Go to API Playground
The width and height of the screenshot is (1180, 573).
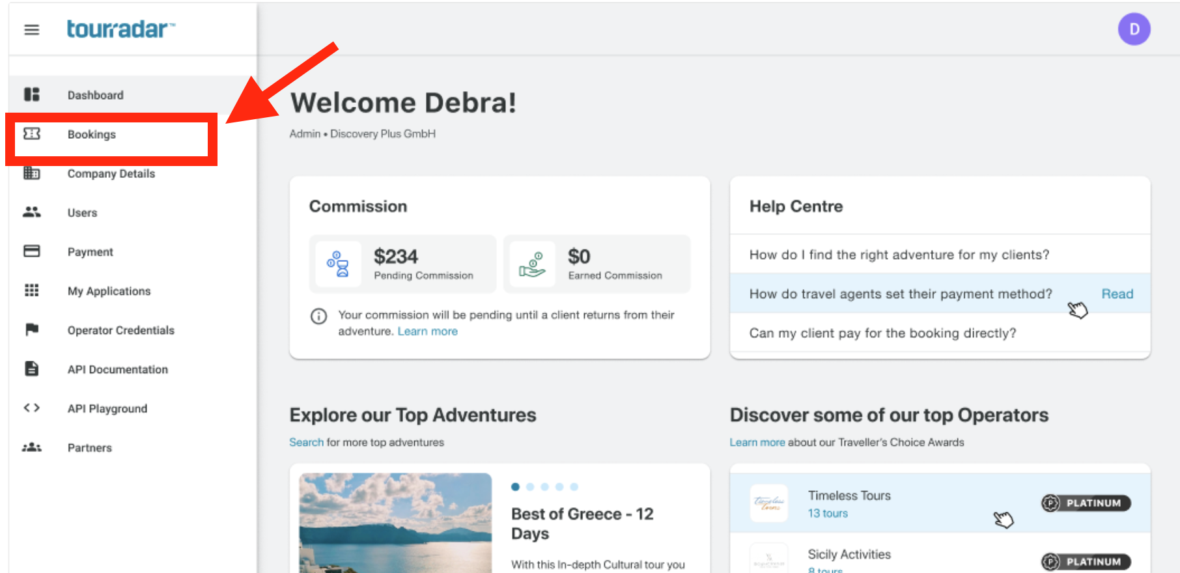(x=107, y=408)
